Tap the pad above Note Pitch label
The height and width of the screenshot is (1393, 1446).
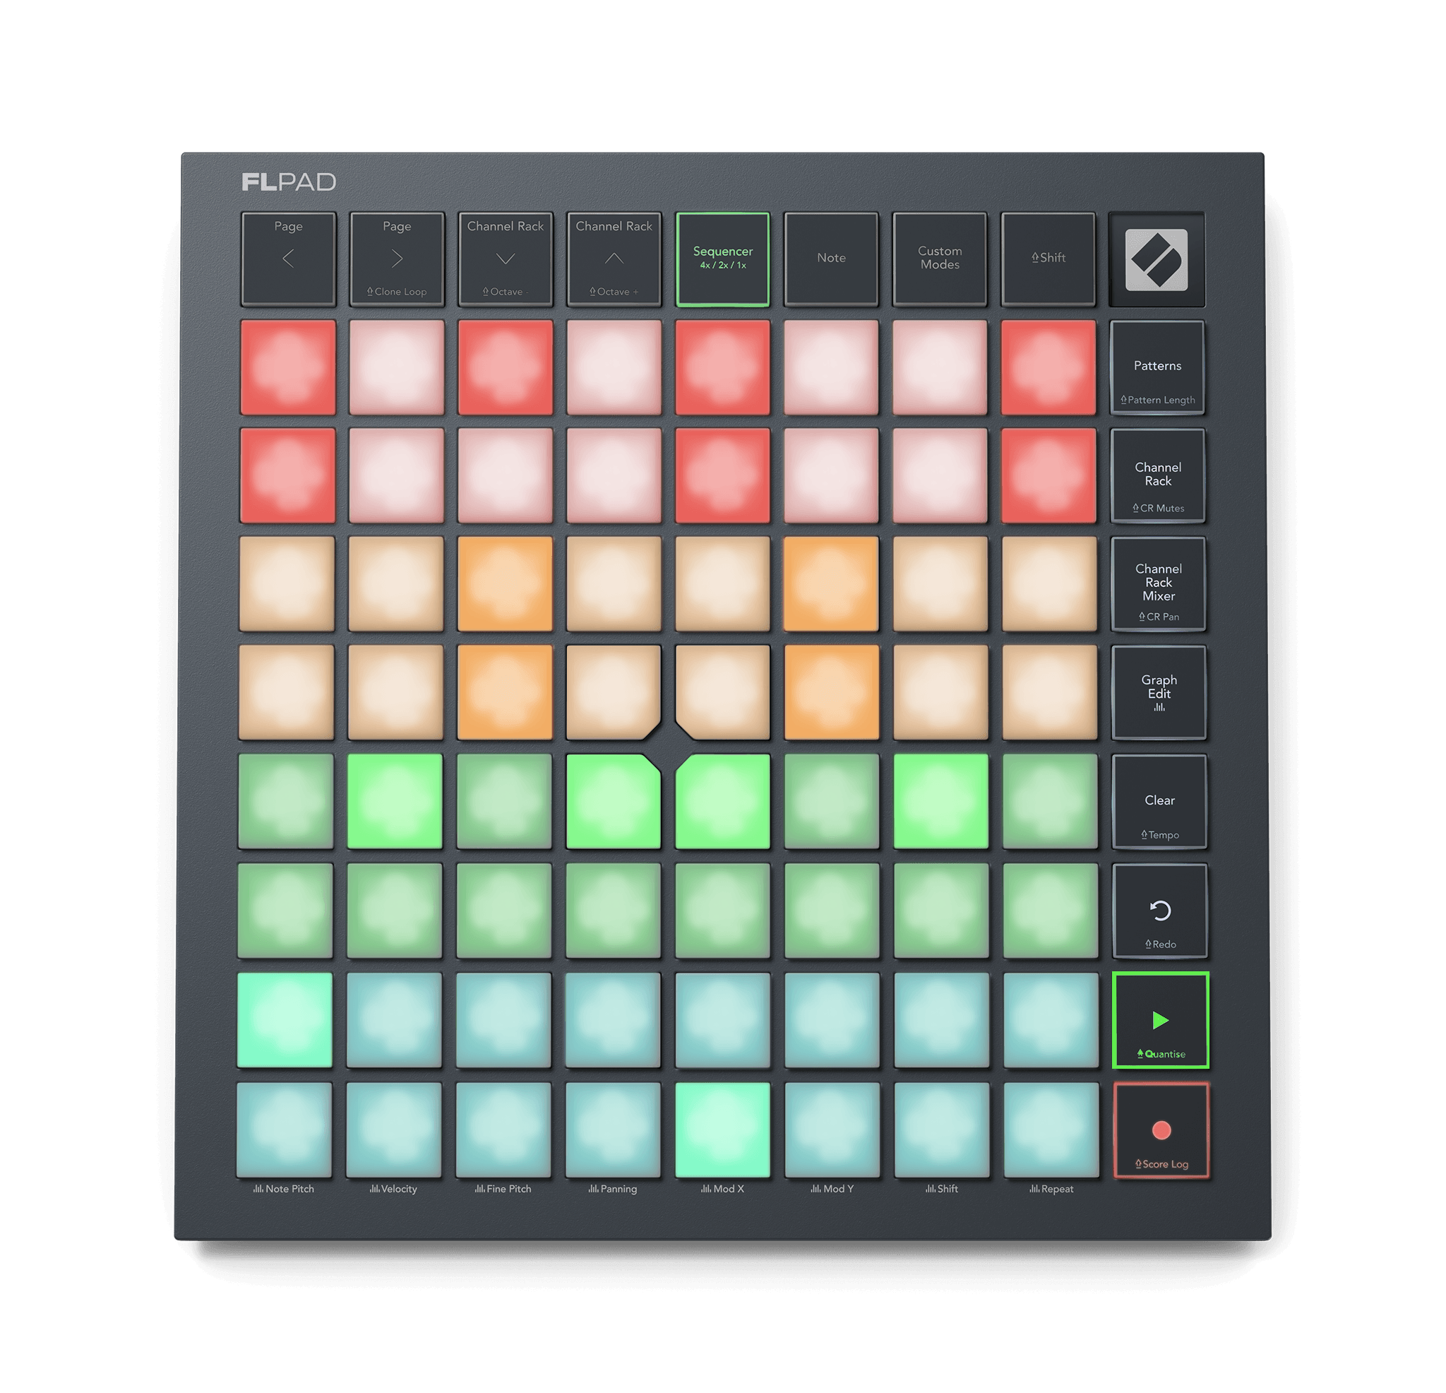tap(284, 1129)
